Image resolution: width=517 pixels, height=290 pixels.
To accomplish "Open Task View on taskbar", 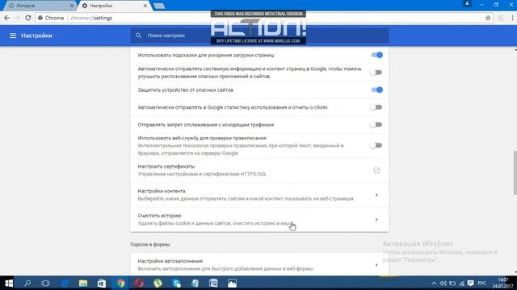I will 45,283.
